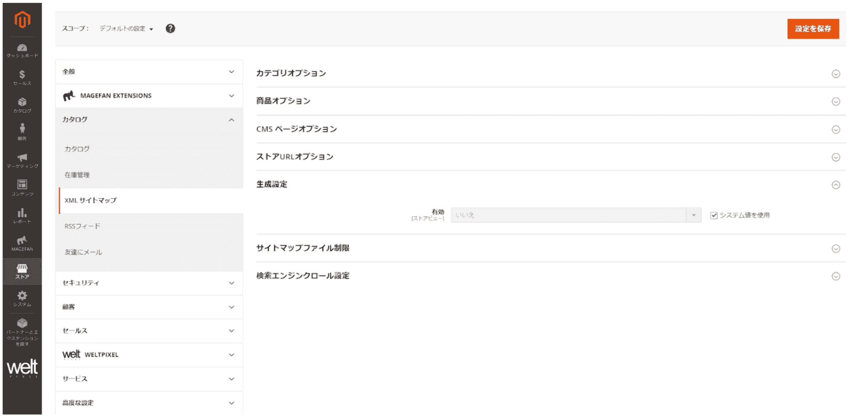
Task: Click the システム sidebar icon
Action: (22, 298)
